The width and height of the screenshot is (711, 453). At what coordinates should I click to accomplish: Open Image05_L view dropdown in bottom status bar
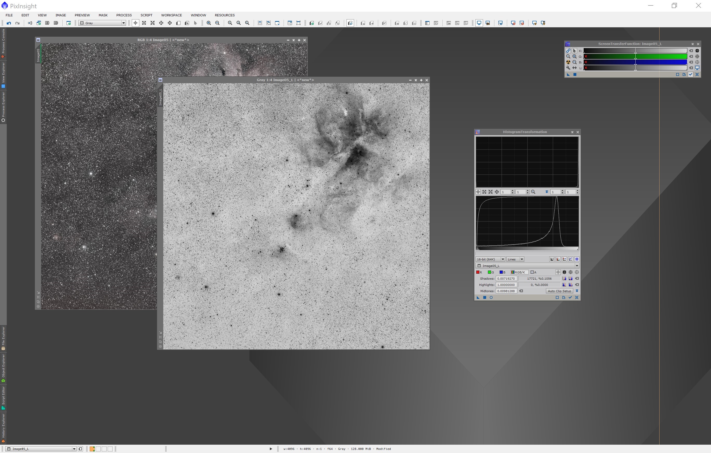[41, 449]
